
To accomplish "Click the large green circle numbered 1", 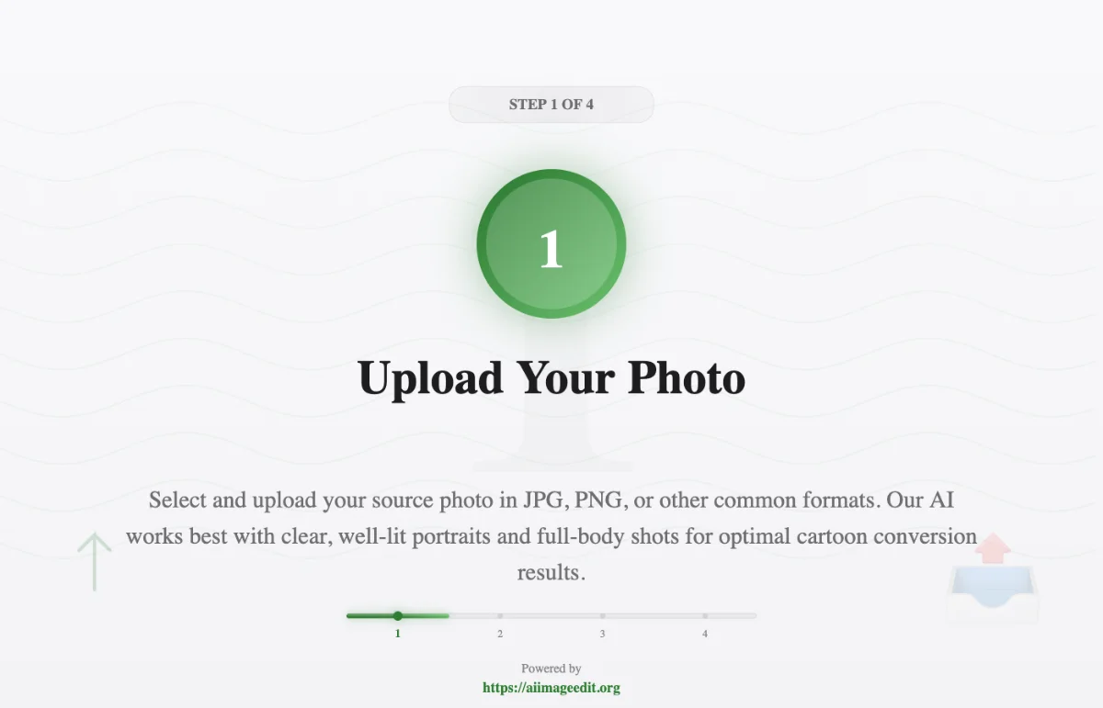I will 551,244.
